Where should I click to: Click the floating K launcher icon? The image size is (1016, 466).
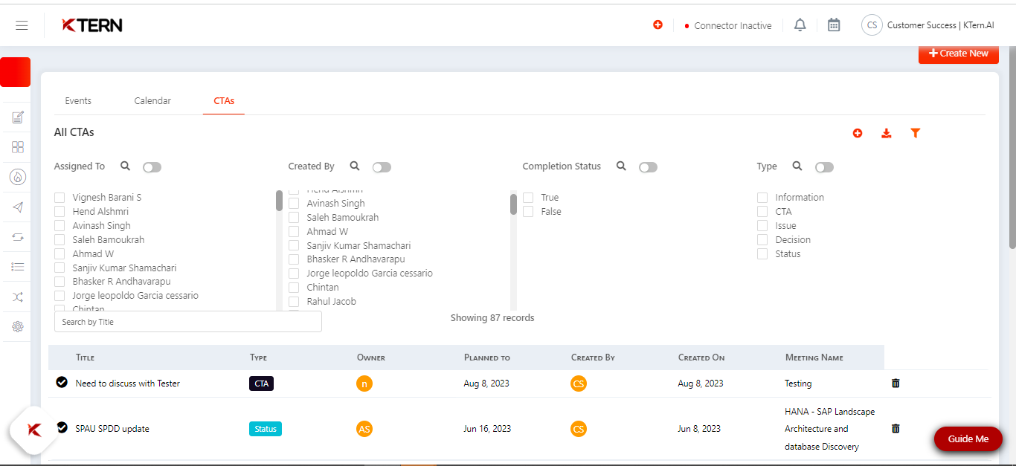tap(34, 430)
